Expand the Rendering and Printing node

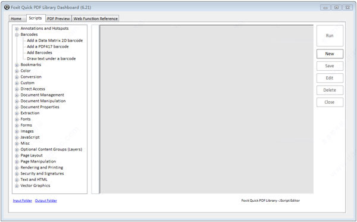[17, 168]
